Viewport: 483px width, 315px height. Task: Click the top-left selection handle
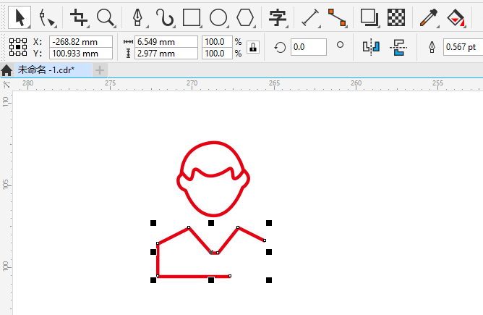click(153, 223)
